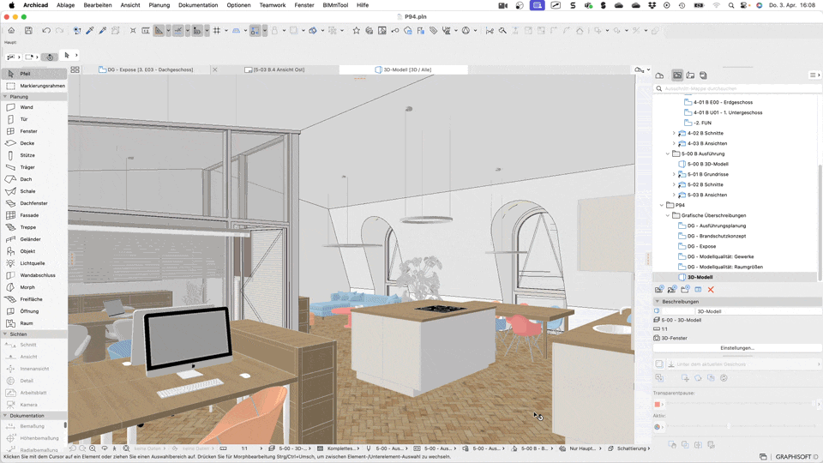Collapse the Sichten toolbox group

[x=5, y=334]
